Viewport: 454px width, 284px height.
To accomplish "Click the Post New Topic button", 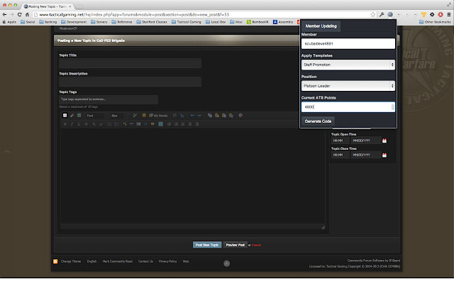I will tap(206, 244).
